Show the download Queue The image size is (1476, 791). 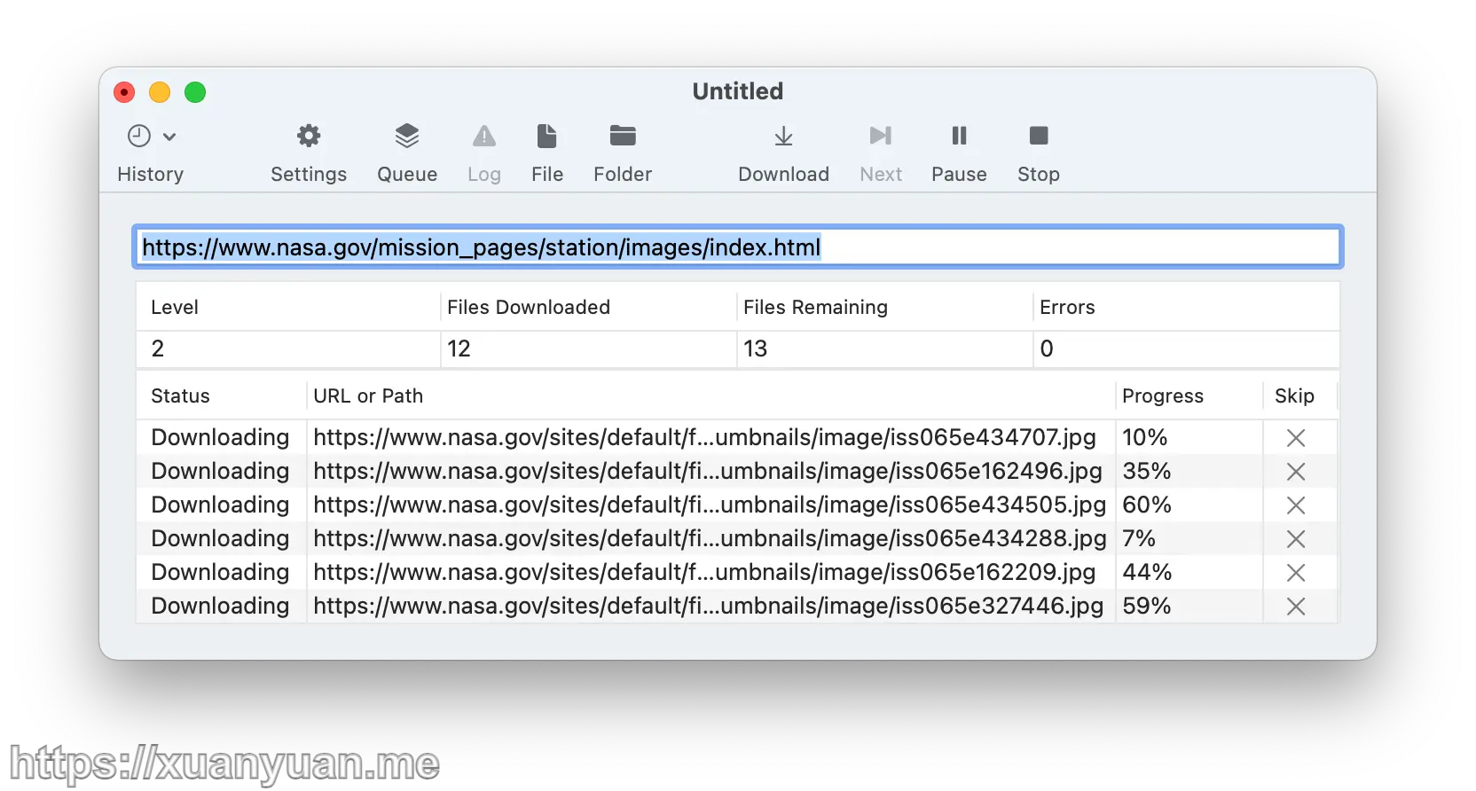click(407, 136)
